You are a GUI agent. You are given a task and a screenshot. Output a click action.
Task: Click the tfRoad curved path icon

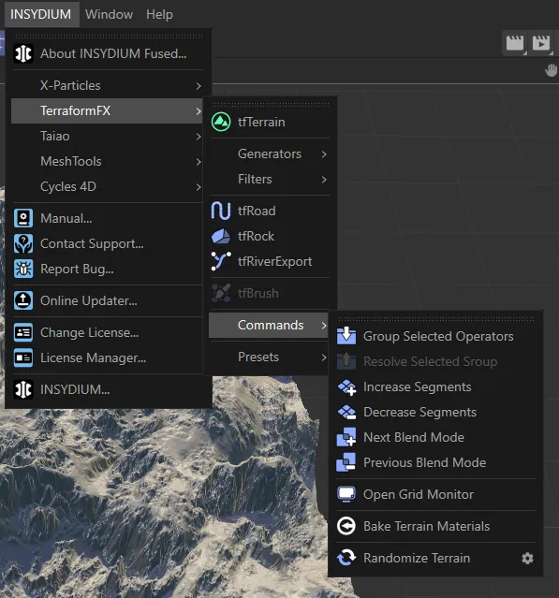click(221, 211)
